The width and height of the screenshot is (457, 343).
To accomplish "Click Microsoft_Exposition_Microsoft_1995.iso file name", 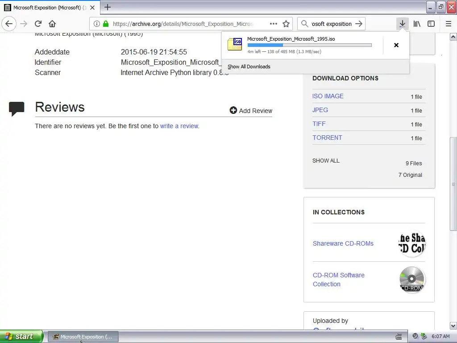I will point(291,39).
